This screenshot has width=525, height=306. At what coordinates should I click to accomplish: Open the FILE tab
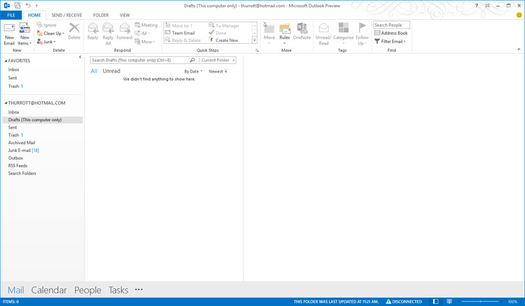click(x=11, y=15)
